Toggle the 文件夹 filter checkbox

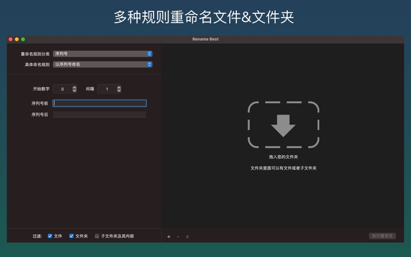pos(71,236)
